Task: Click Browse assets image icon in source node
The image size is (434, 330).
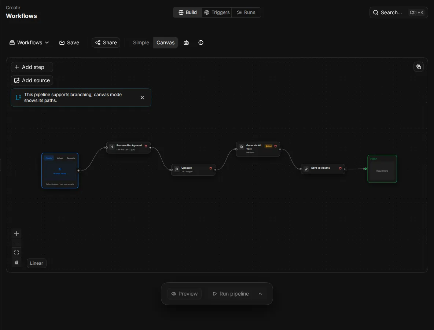Action: pyautogui.click(x=60, y=169)
